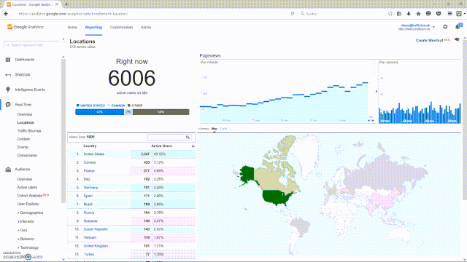Click the browser home icon
Screen dimensions: 467x262
click(418, 14)
